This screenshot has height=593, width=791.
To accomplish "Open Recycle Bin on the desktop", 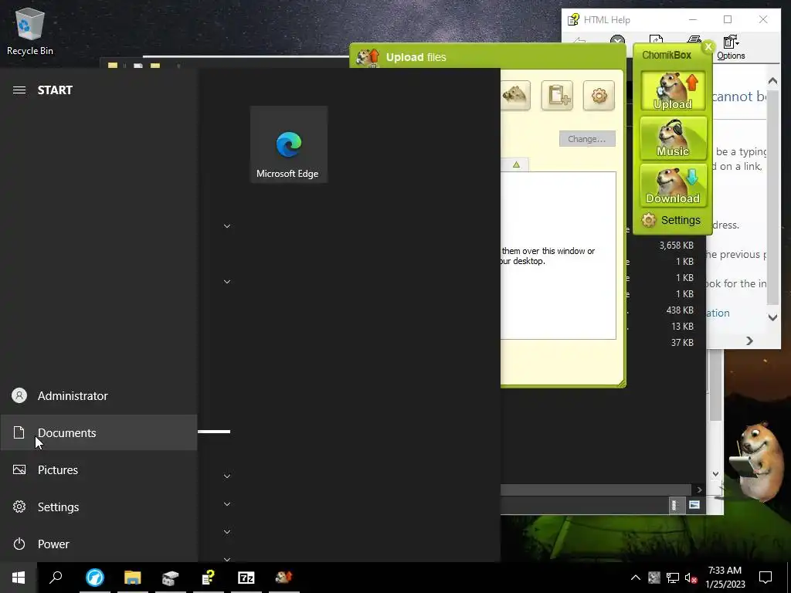I will [x=30, y=31].
